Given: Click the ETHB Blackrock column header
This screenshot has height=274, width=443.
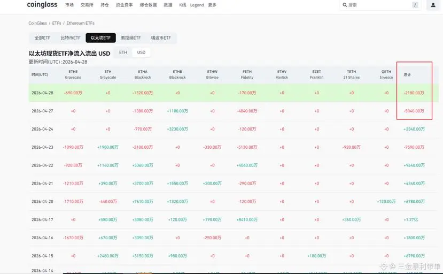Looking at the screenshot, I should pos(177,74).
